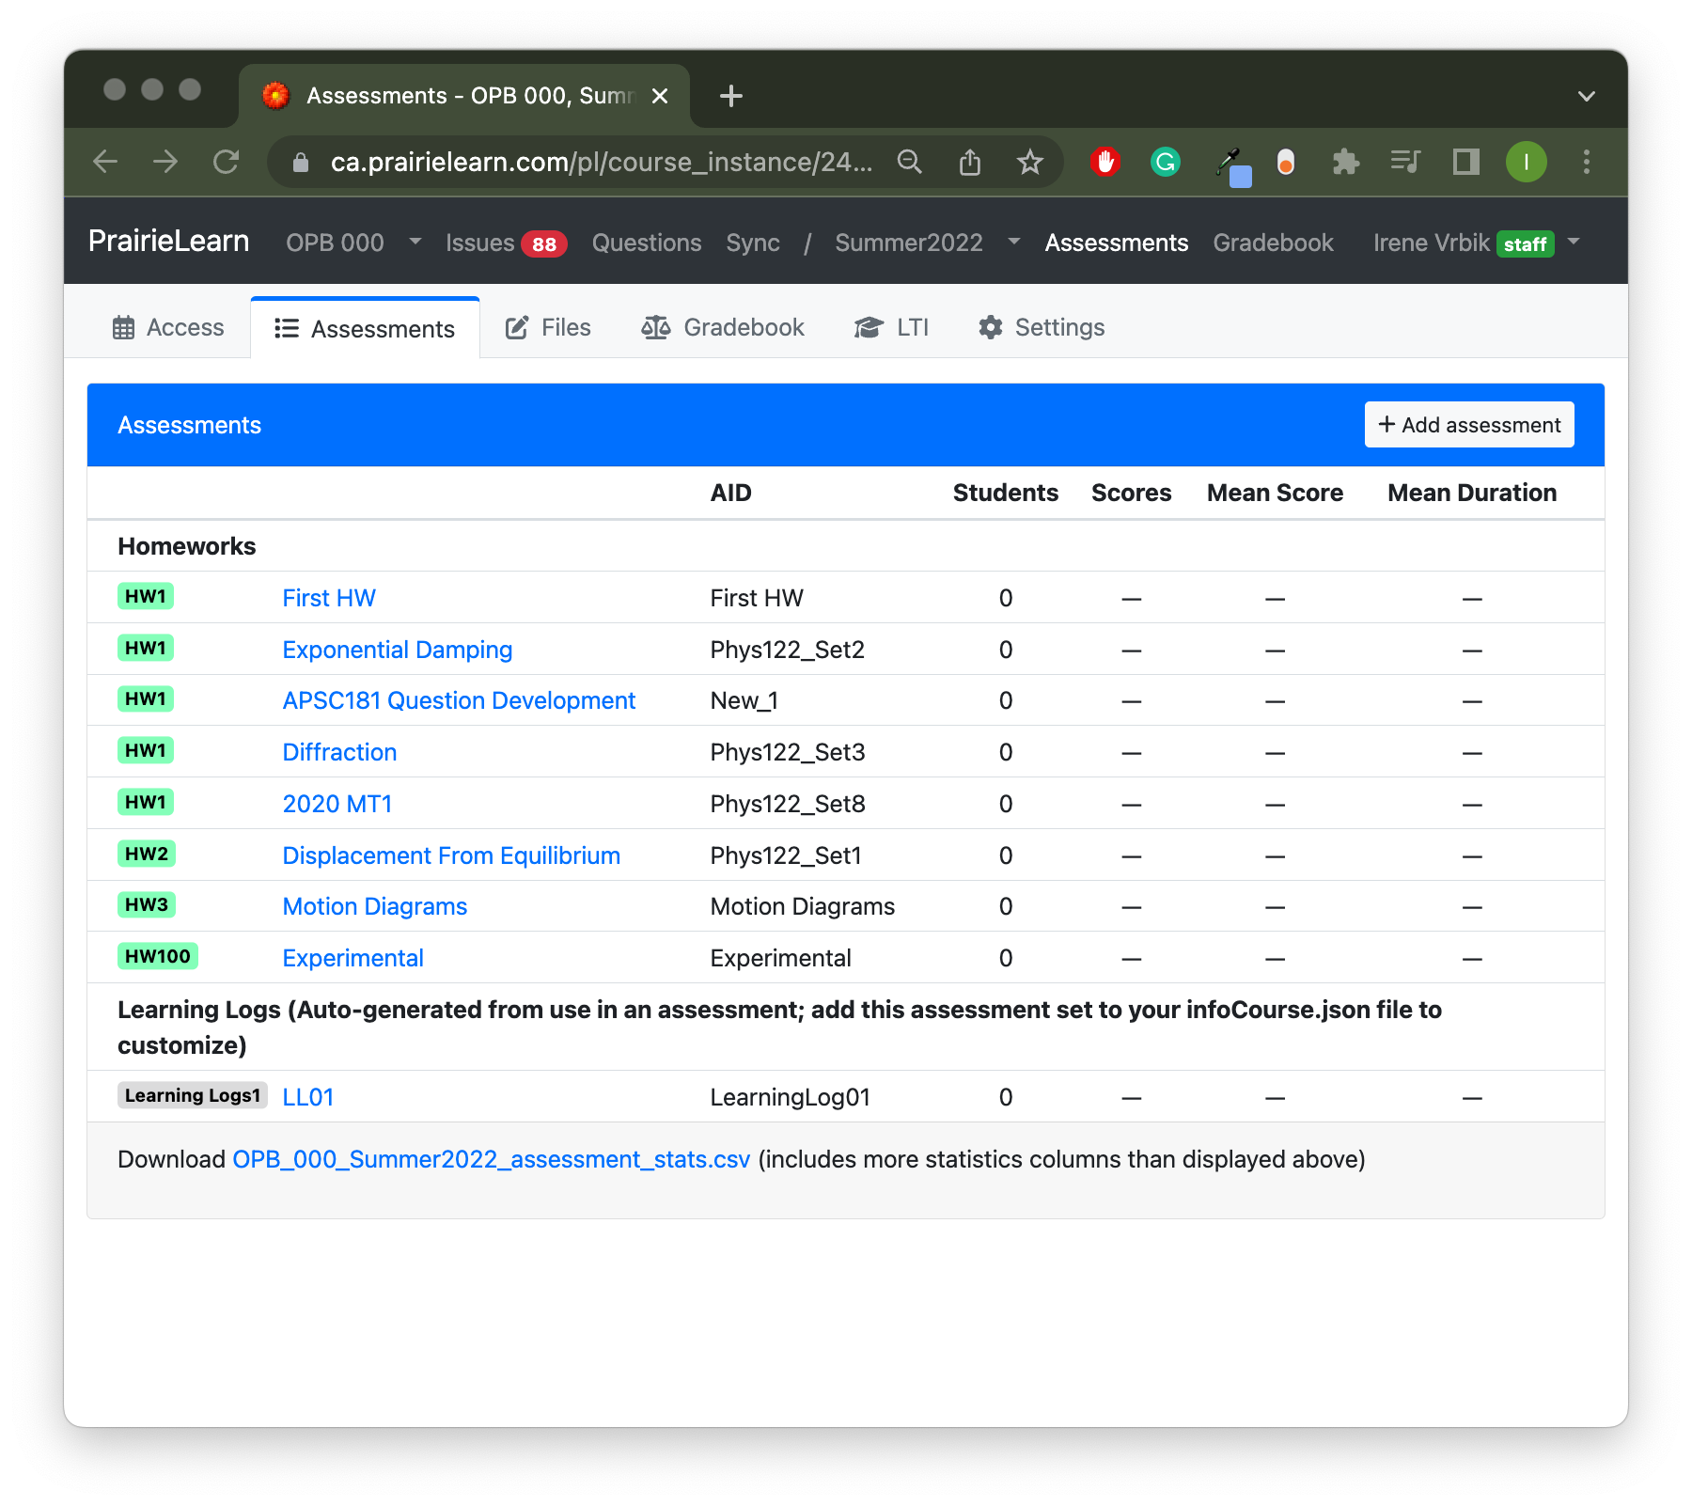Reload the page with refresh icon
1692x1506 pixels.
226,162
